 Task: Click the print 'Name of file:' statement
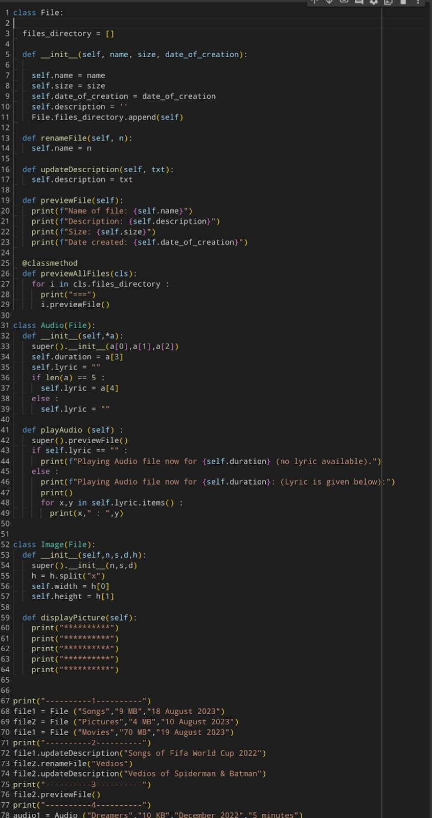(x=112, y=211)
